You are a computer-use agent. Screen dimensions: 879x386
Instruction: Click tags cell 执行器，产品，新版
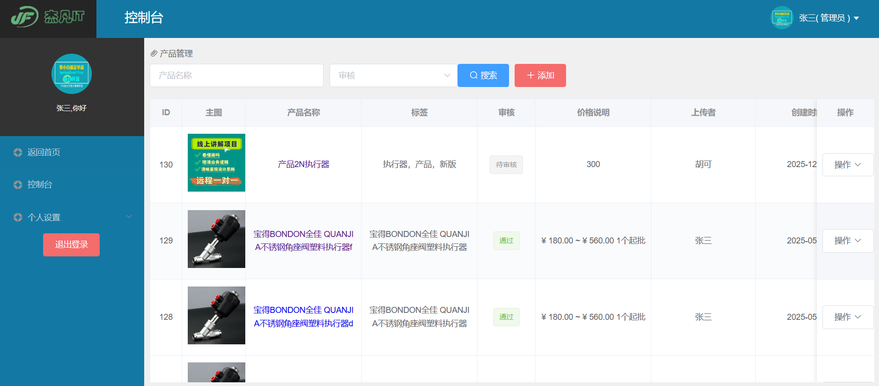coord(420,164)
